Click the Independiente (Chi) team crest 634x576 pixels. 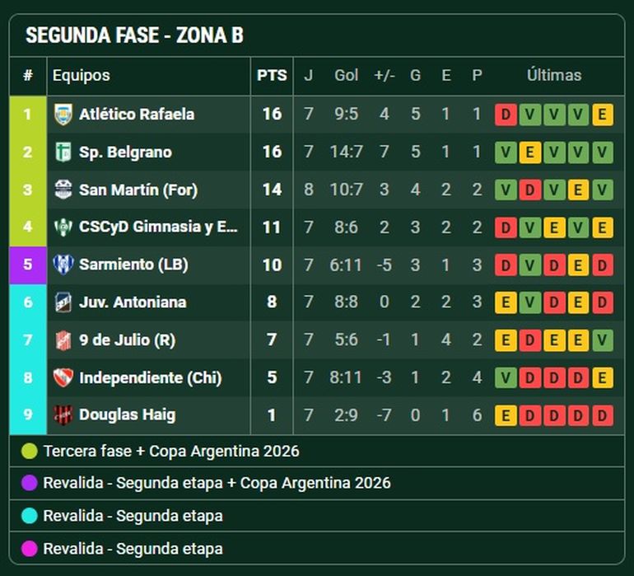(x=63, y=377)
